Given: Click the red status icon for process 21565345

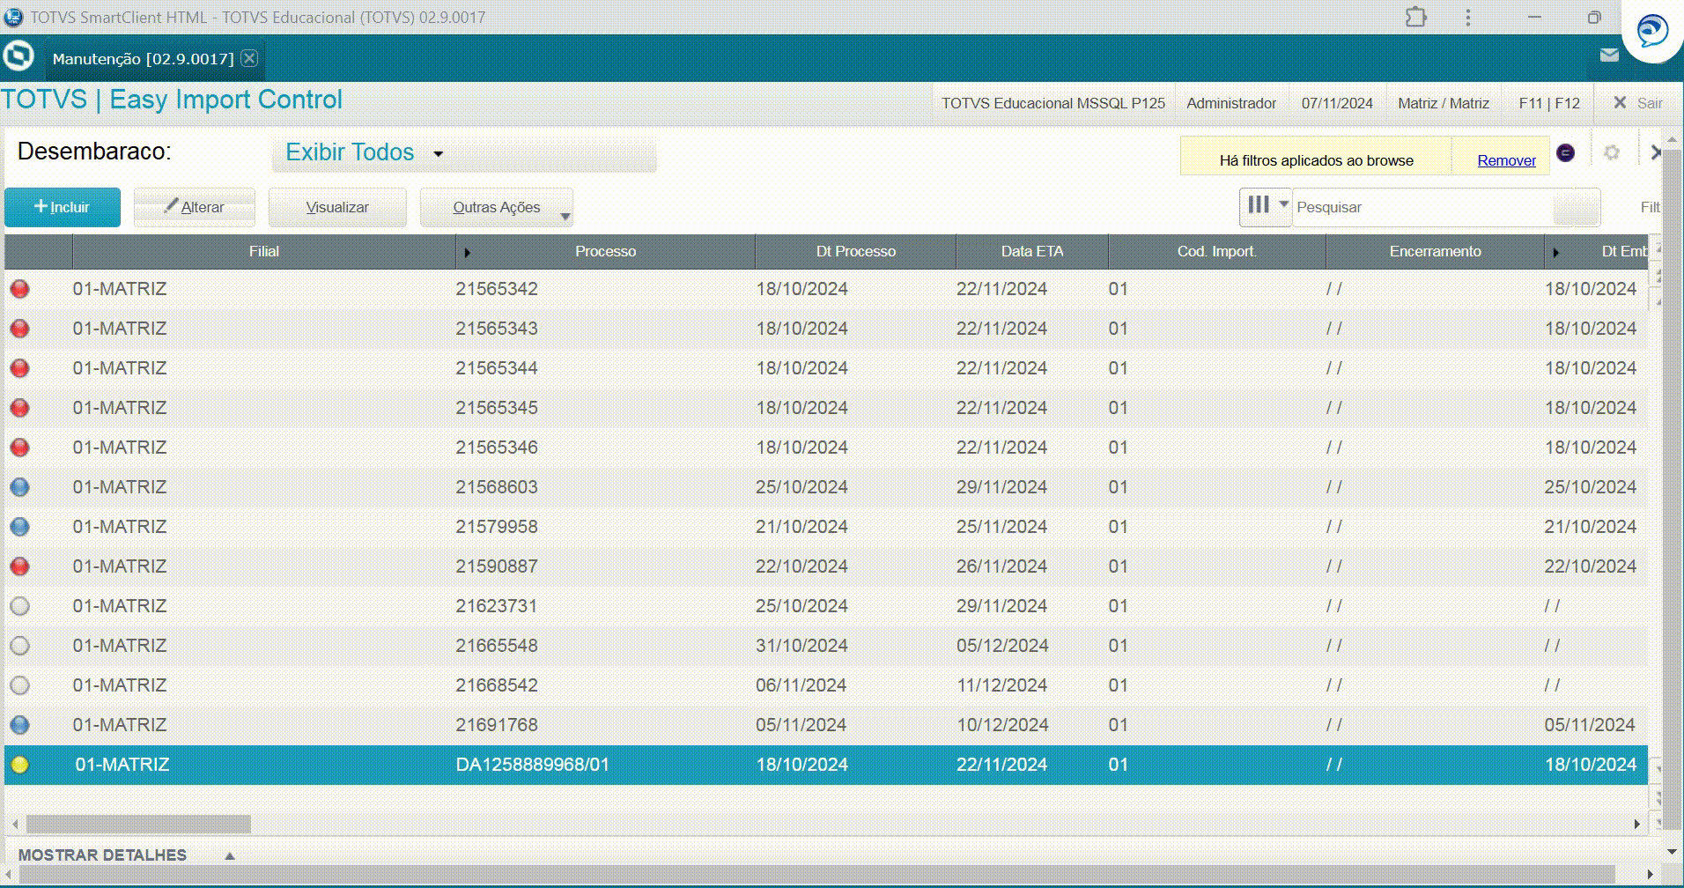Looking at the screenshot, I should pos(19,408).
